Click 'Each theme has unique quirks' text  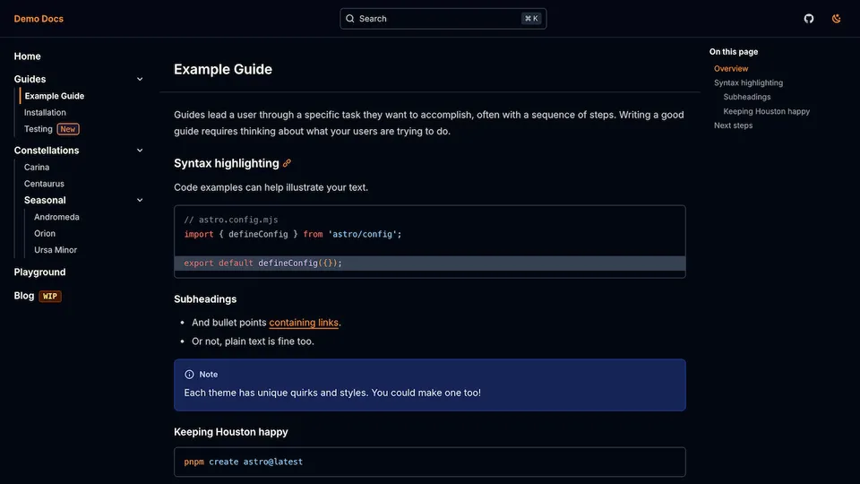[x=332, y=393]
